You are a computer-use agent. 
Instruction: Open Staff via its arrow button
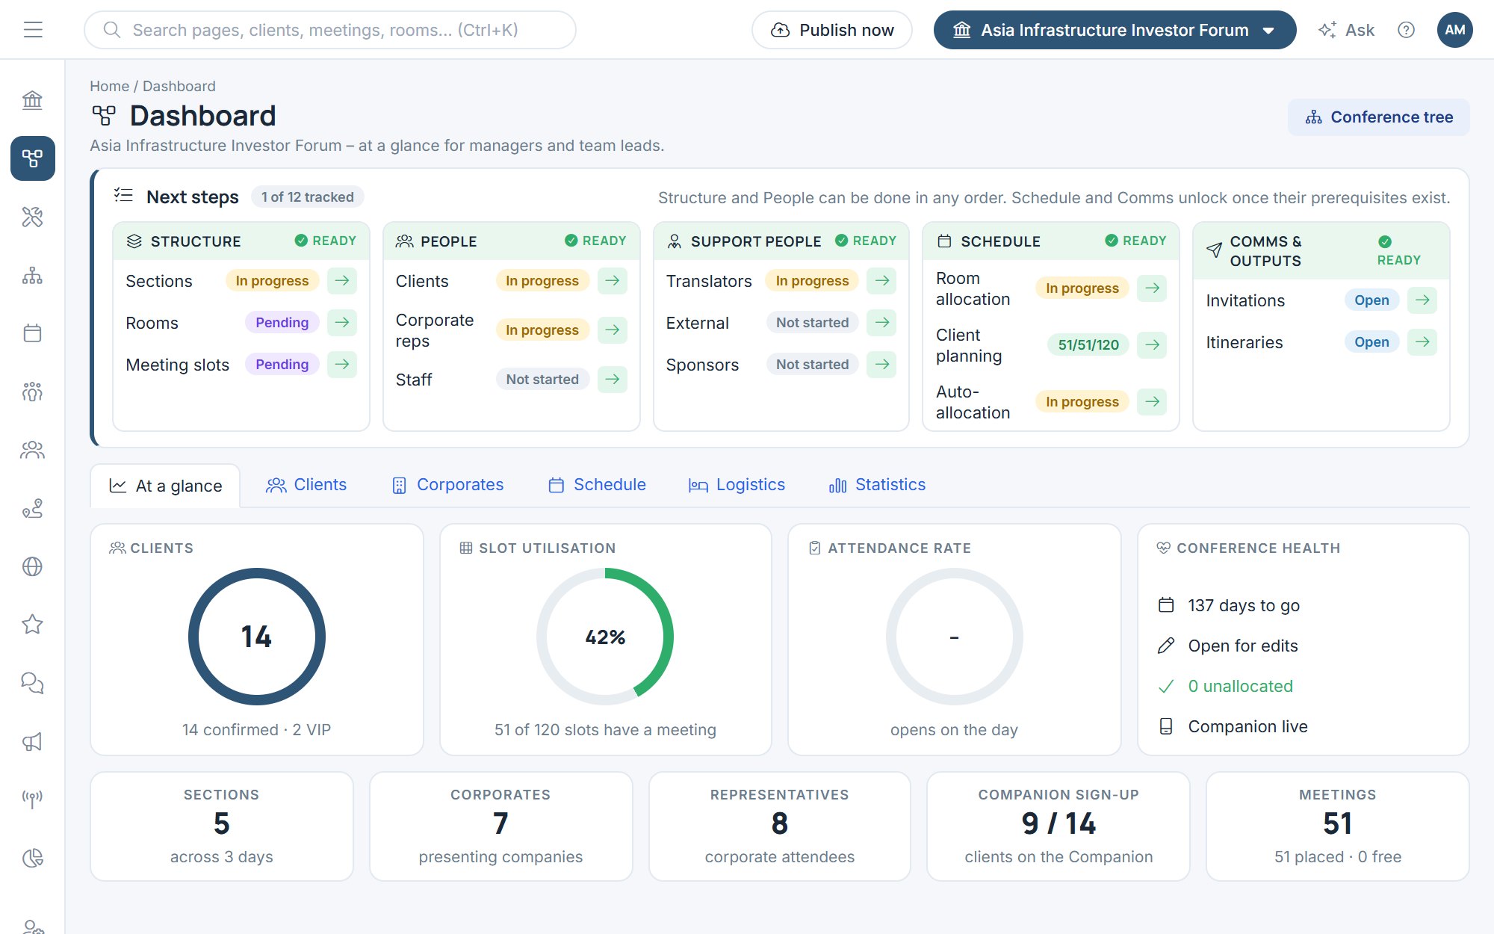coord(613,380)
